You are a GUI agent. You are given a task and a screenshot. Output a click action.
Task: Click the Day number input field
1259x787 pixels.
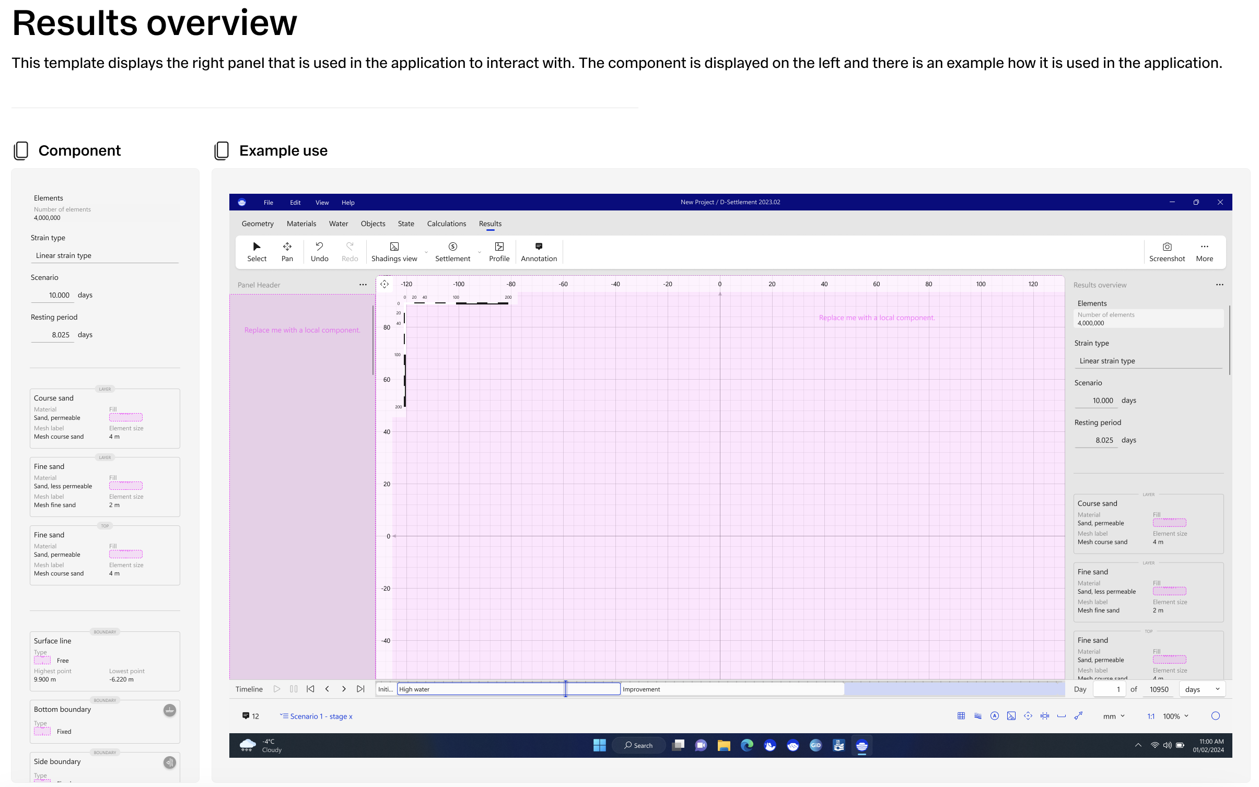click(x=1109, y=689)
